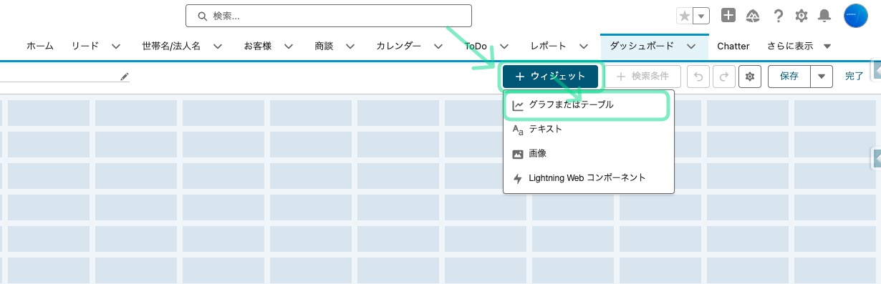The image size is (881, 284).
Task: Expand the 世帯名/法人名 tab chevron
Action: click(x=218, y=46)
